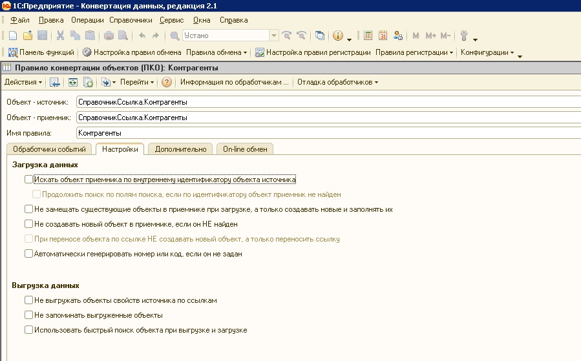This screenshot has width=581, height=361.
Task: Enable Автоматически генерировать номер или код
Action: [28, 254]
